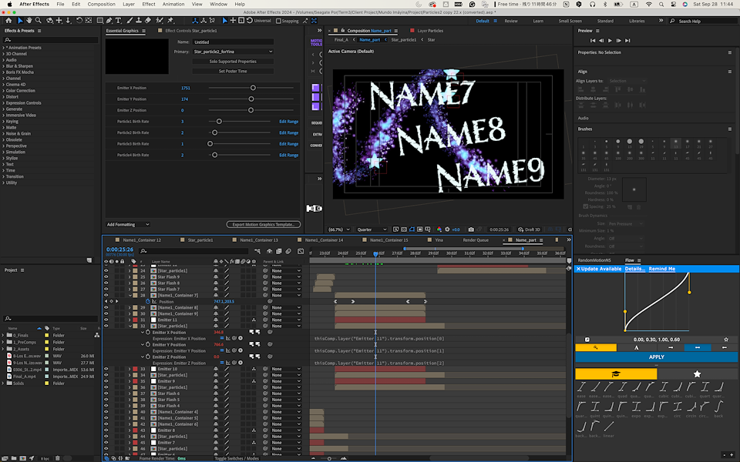Click Export Motion Graphics Template button
The width and height of the screenshot is (740, 462).
(263, 224)
